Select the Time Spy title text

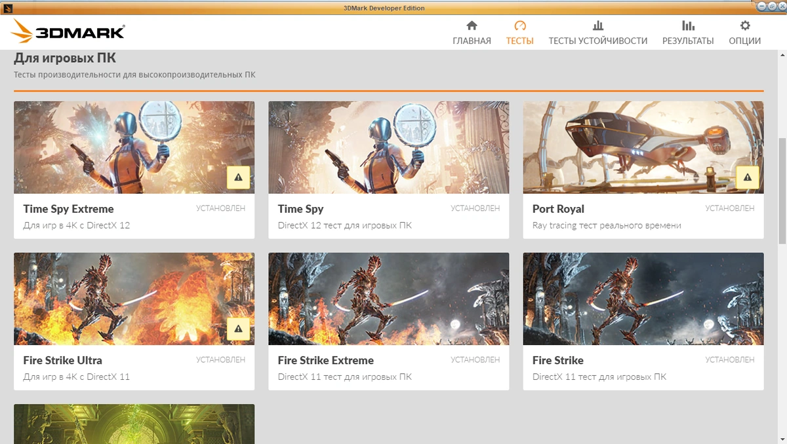[x=300, y=209]
